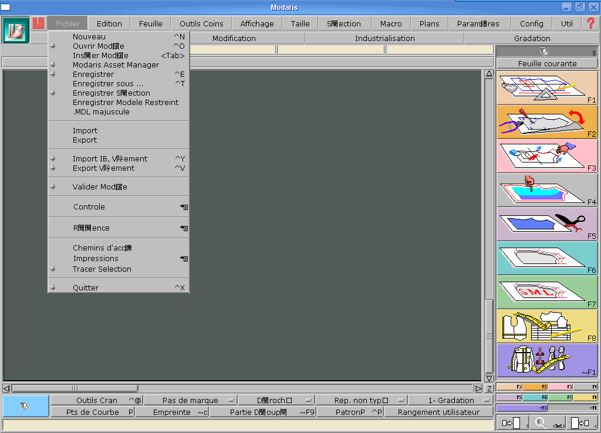Screen dimensions: 601x433
Task: Open the Outils Coins menu
Action: pos(201,23)
